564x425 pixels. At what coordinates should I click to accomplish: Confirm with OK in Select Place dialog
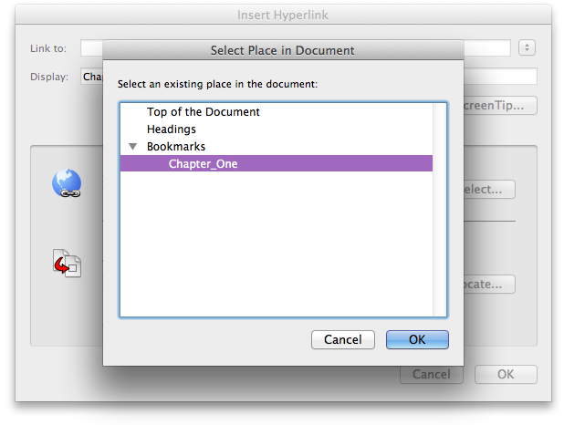tap(417, 339)
